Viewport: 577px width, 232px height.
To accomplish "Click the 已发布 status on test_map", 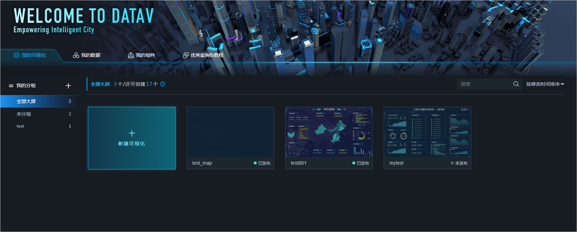I will tap(262, 163).
